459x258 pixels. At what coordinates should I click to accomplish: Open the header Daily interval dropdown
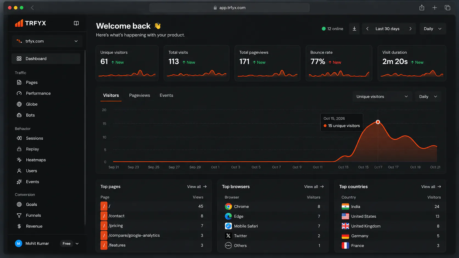pos(433,29)
